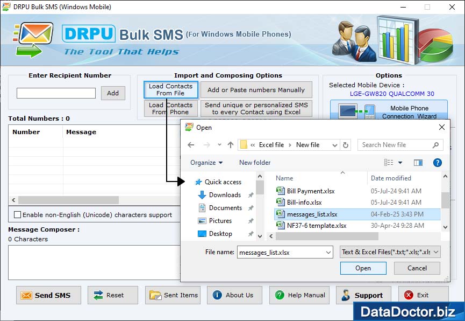Open Mobile Phone Connection Wizard
The image size is (465, 321).
pos(389,110)
